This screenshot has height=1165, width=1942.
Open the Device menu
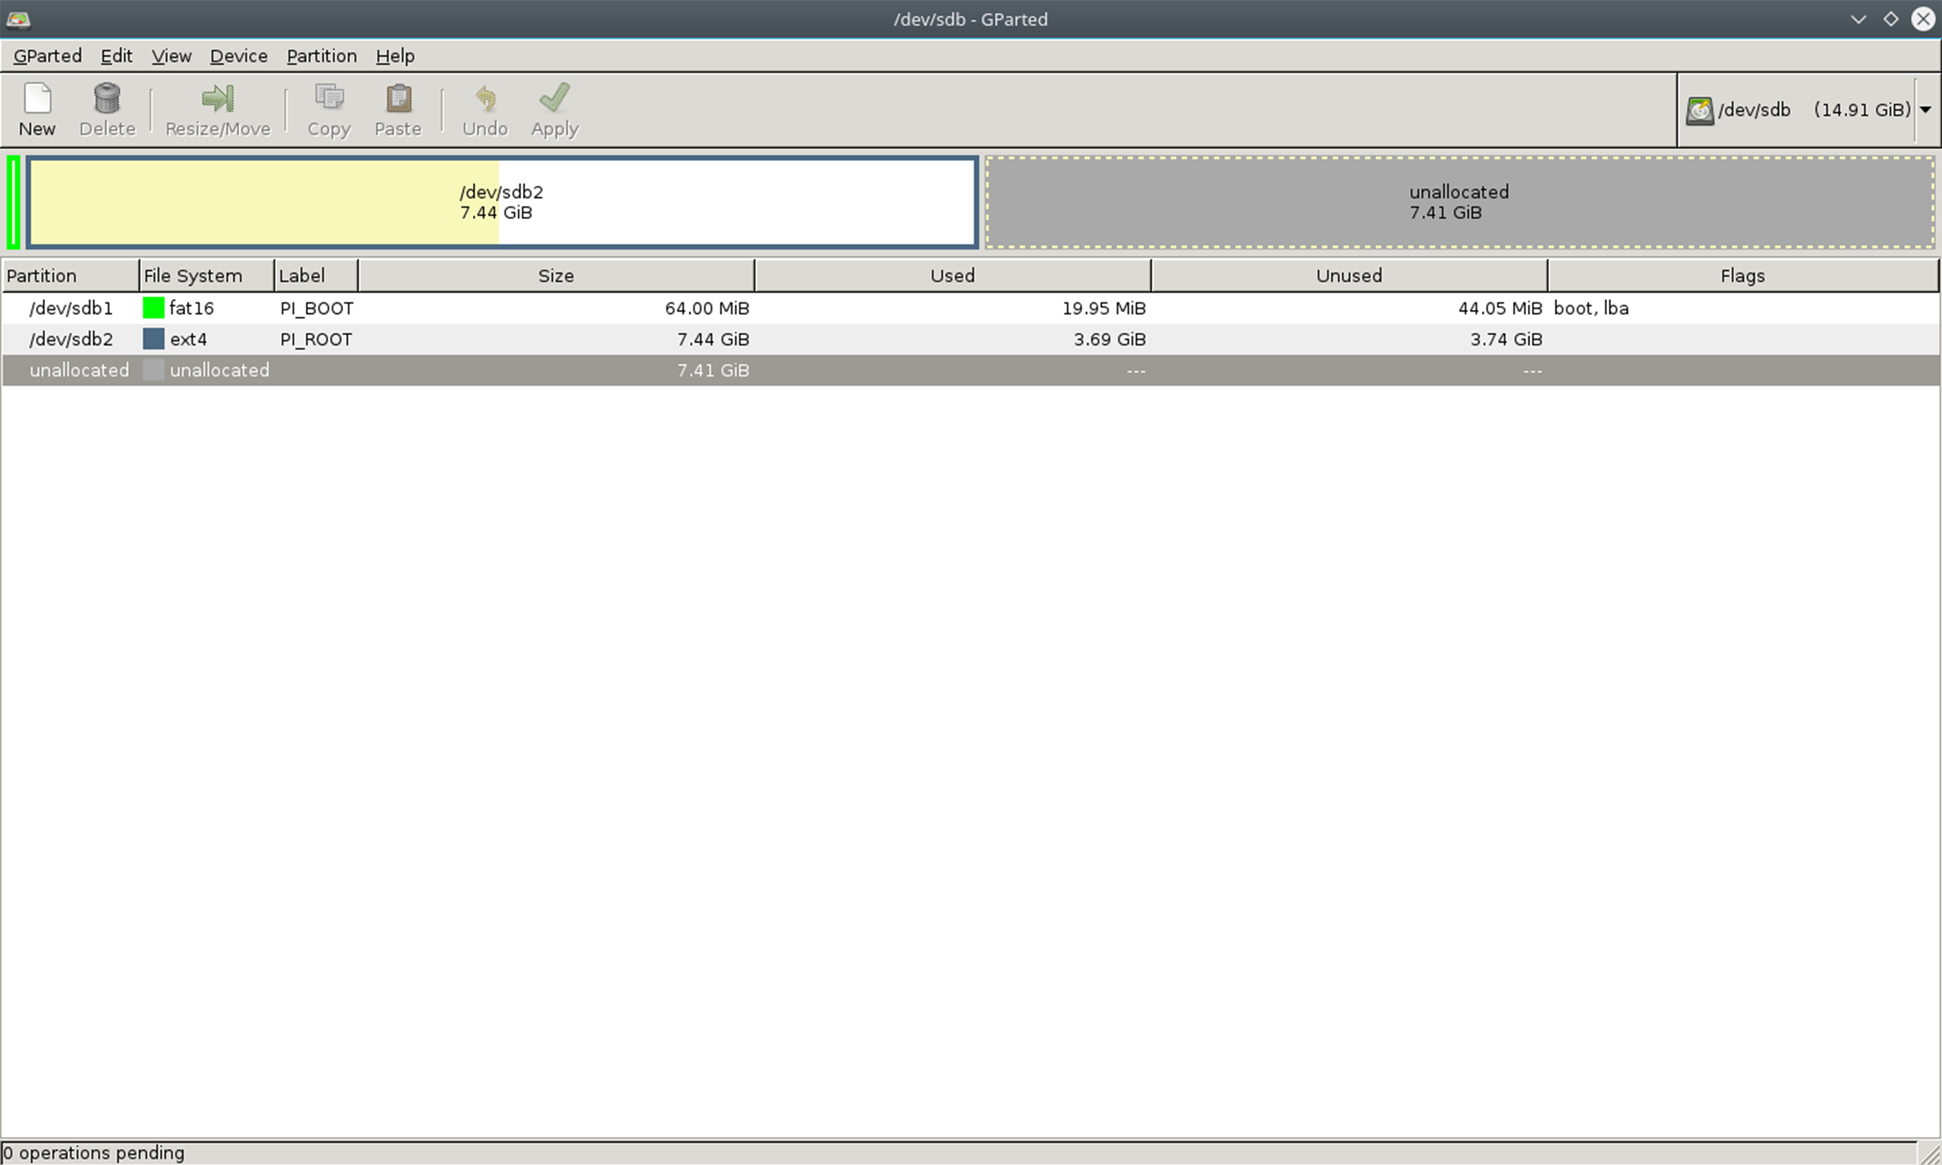coord(239,56)
